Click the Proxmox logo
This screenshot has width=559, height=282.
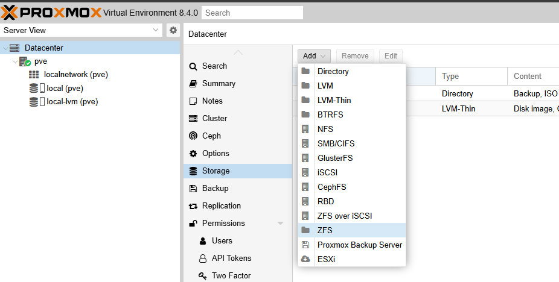(51, 12)
